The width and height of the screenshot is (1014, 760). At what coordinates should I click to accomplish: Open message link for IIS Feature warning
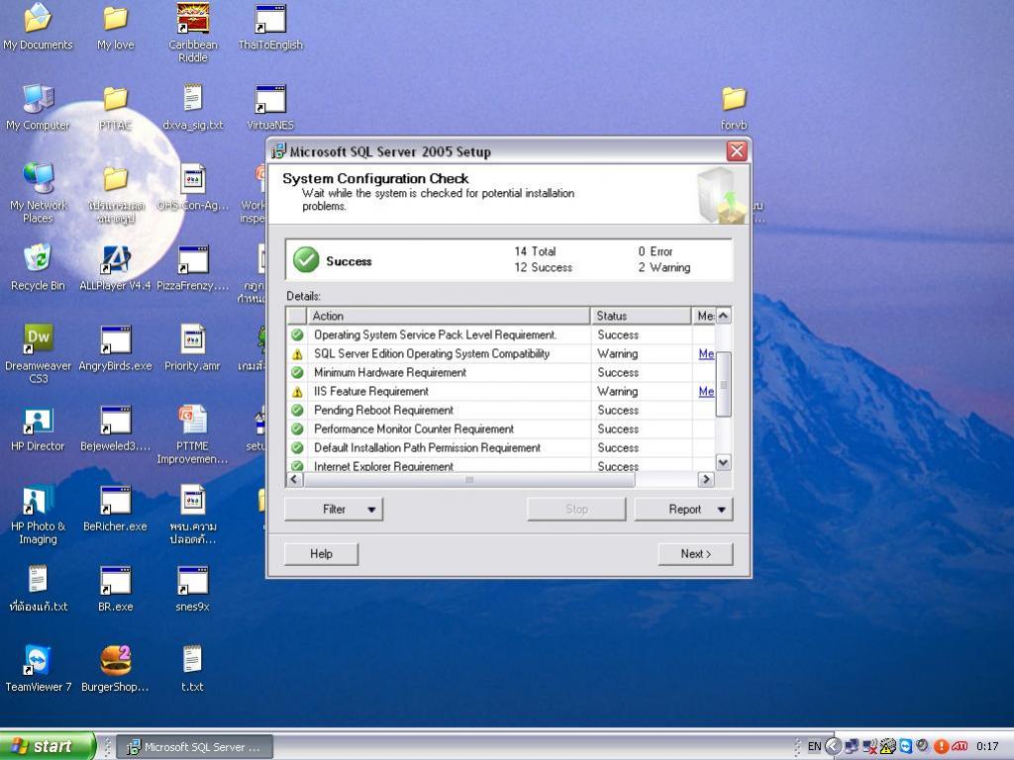coord(706,392)
